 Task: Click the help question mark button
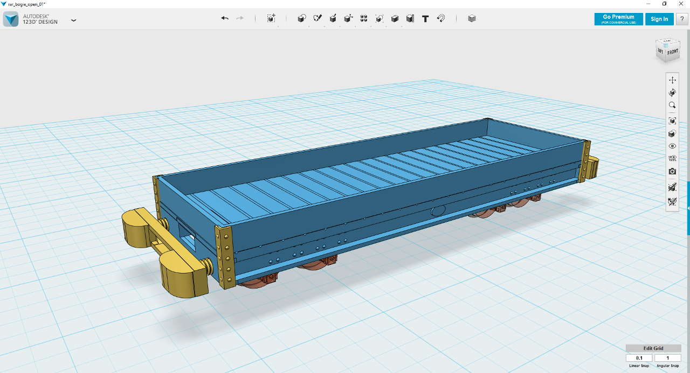(682, 19)
